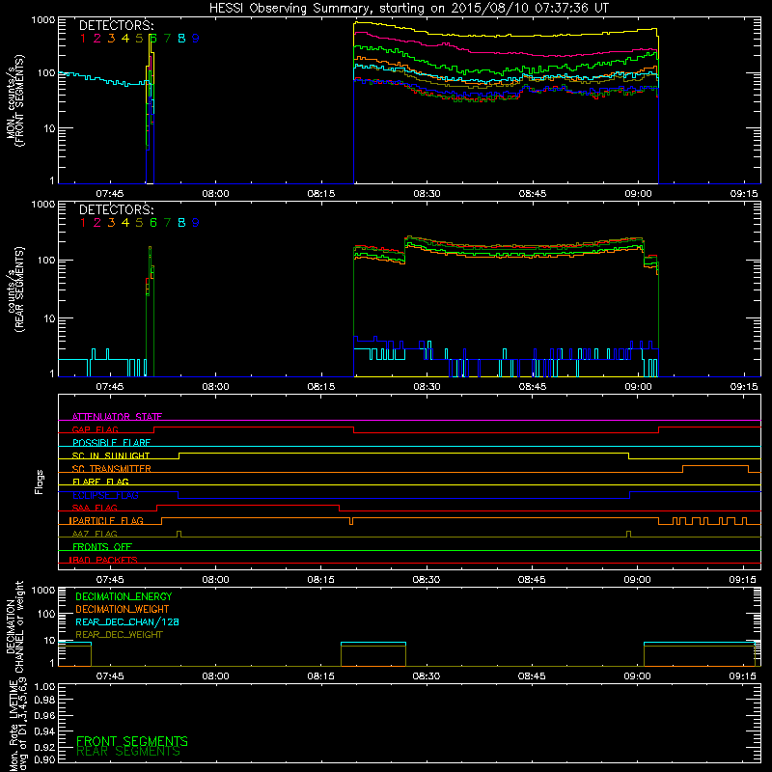Click the SAA_FLAG label

coord(95,508)
